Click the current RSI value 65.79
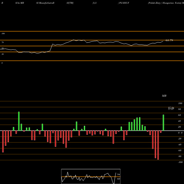The image size is (184, 184). click(169, 40)
